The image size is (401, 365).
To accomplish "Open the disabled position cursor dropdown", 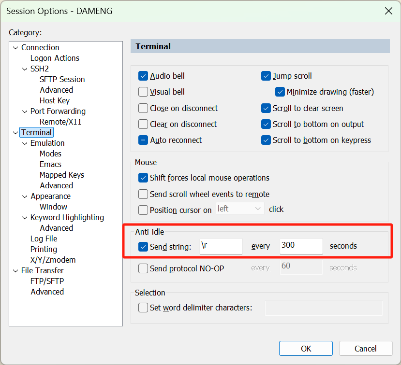I will tap(239, 209).
